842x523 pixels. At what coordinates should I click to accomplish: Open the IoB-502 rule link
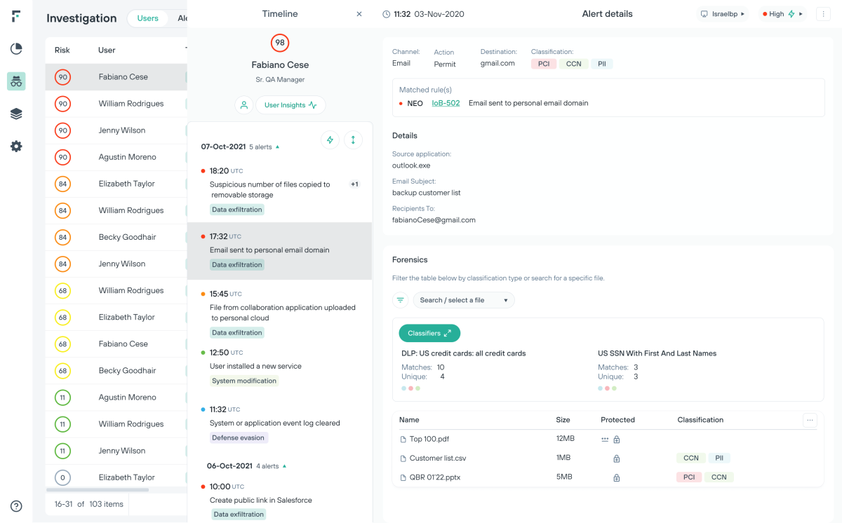pyautogui.click(x=446, y=103)
